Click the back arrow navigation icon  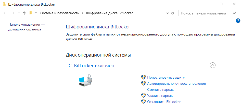(5, 13)
